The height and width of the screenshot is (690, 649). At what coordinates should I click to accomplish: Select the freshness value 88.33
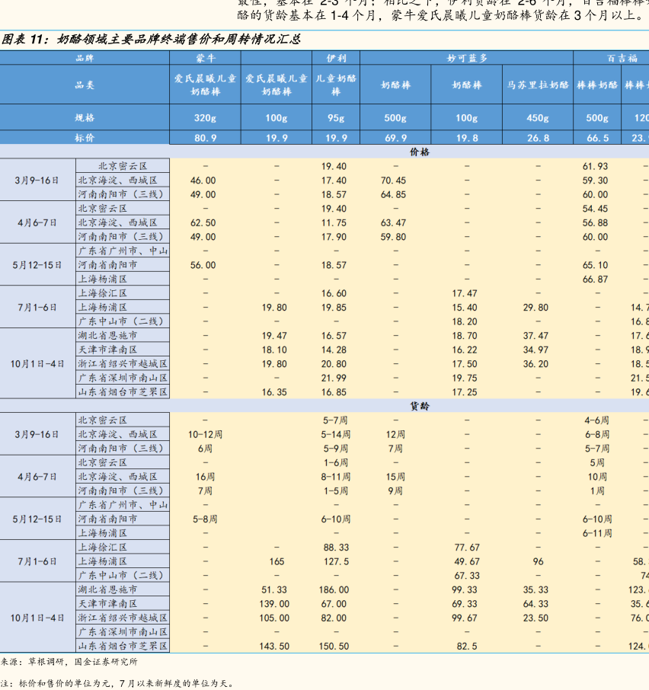click(x=336, y=548)
